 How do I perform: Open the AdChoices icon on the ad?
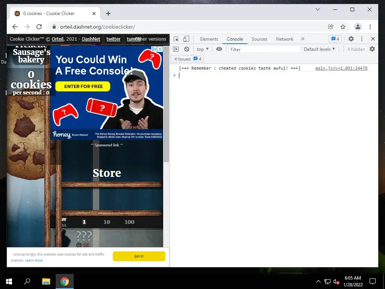(154, 49)
